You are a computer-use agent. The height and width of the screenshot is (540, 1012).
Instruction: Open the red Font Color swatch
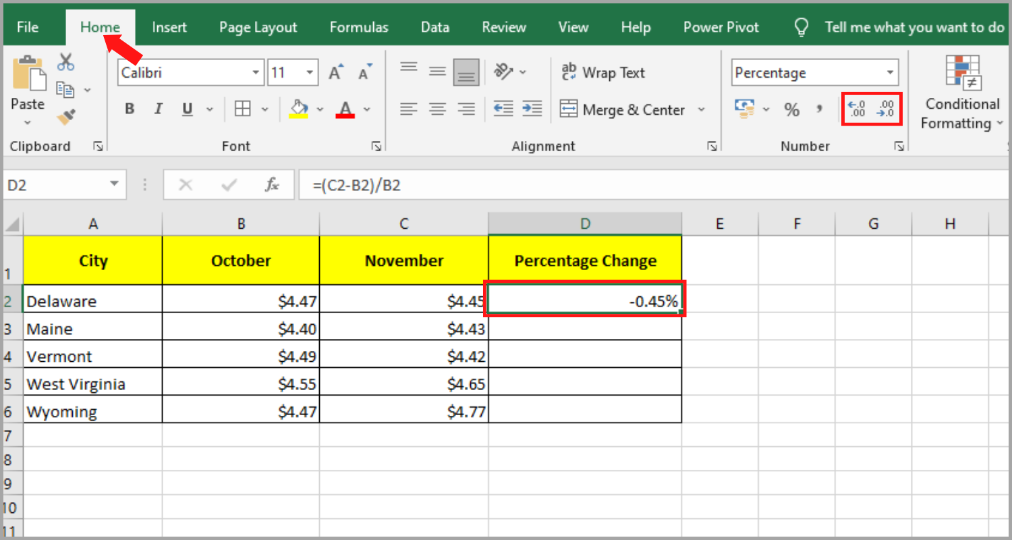[345, 109]
